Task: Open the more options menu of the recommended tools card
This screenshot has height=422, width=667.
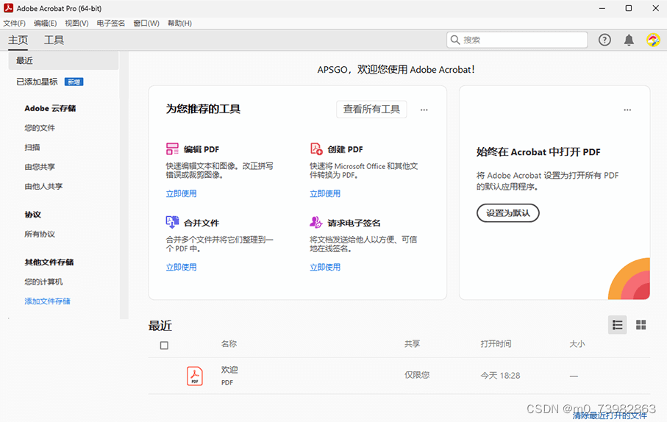Action: [x=424, y=110]
